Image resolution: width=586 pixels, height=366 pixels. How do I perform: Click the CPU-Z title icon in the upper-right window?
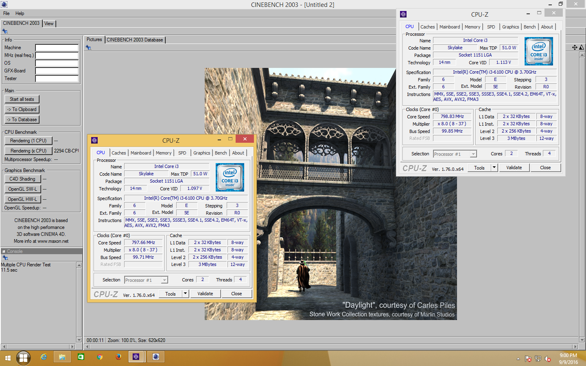pos(403,14)
